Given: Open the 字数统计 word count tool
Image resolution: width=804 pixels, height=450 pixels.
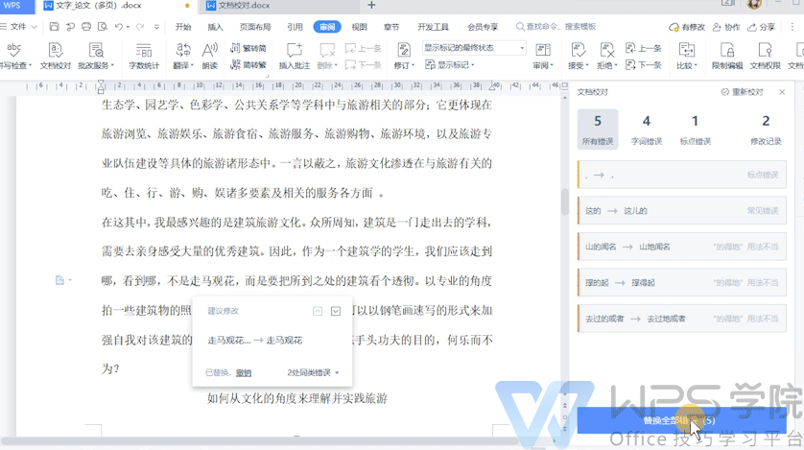Looking at the screenshot, I should (144, 56).
